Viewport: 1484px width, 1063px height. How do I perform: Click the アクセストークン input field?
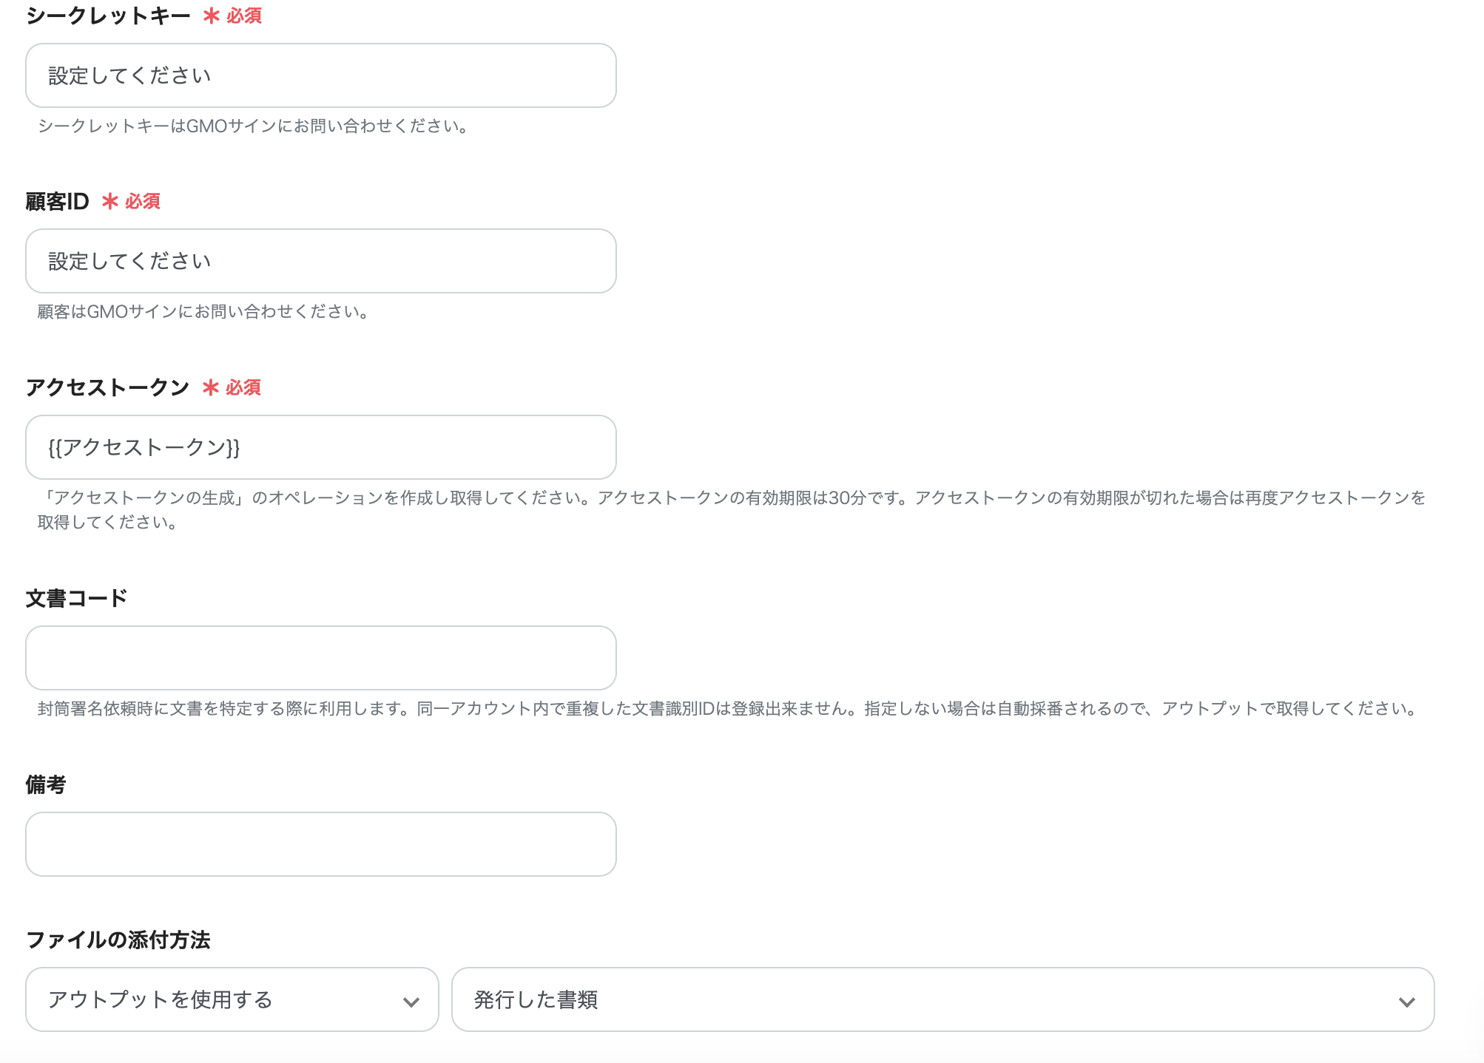click(320, 447)
